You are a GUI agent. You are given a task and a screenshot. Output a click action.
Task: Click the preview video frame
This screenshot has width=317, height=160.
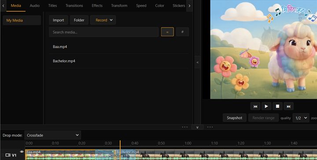click(x=264, y=49)
